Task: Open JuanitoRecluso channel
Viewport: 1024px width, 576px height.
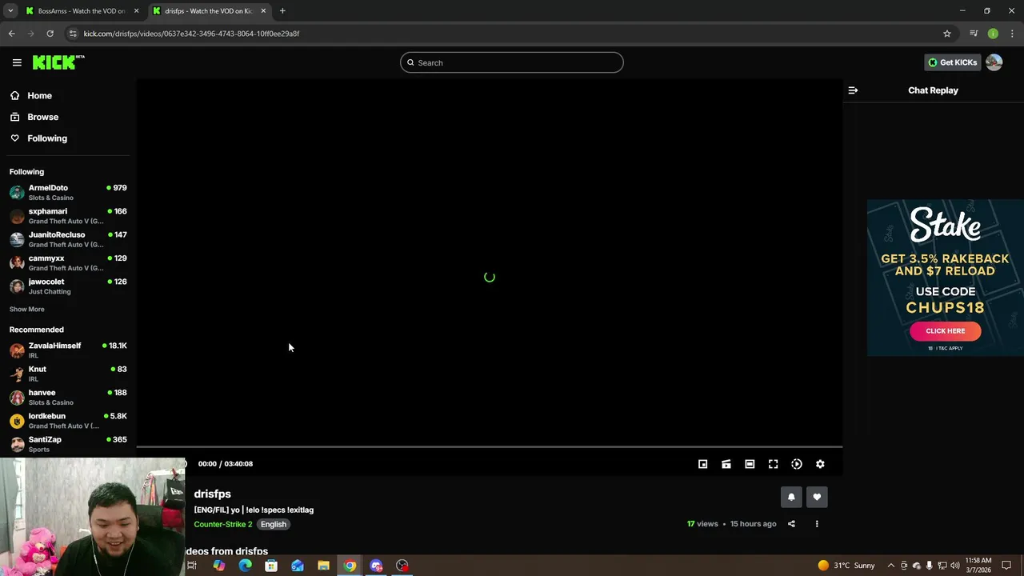Action: [x=68, y=239]
